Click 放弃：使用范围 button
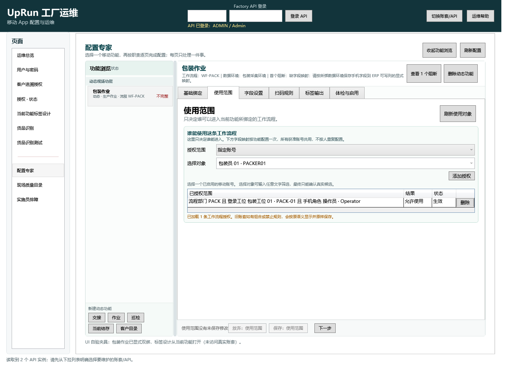The height and width of the screenshot is (381, 507). click(247, 328)
